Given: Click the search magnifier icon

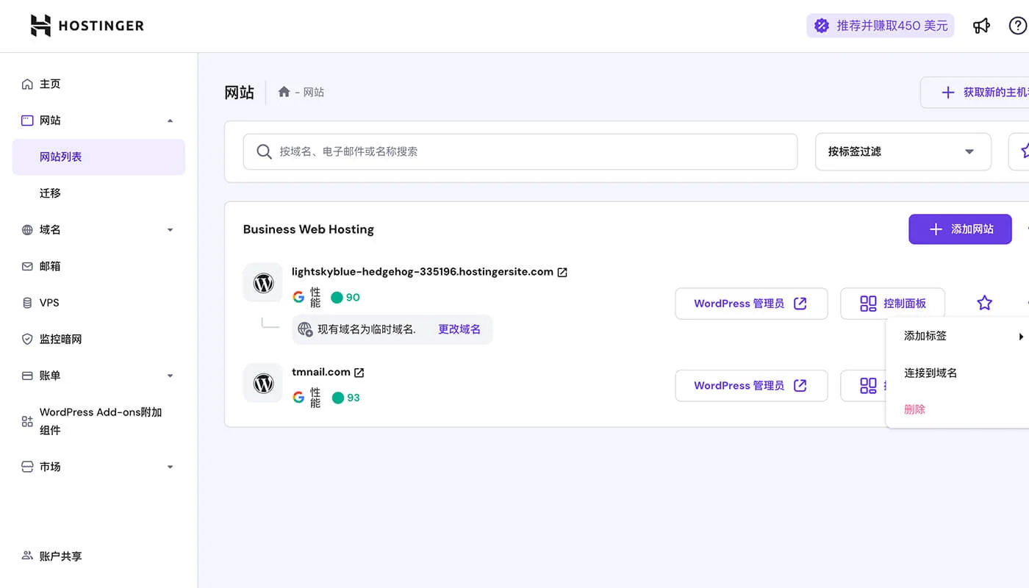Looking at the screenshot, I should (x=264, y=151).
